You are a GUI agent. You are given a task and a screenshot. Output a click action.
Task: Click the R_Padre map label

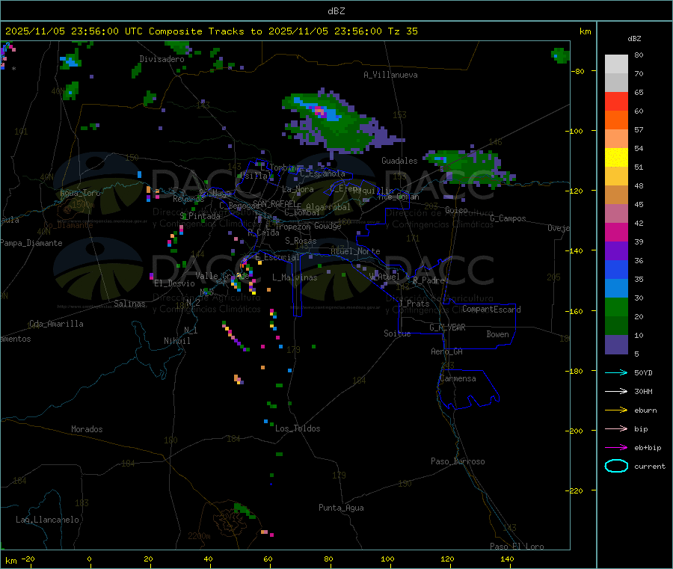click(x=428, y=280)
